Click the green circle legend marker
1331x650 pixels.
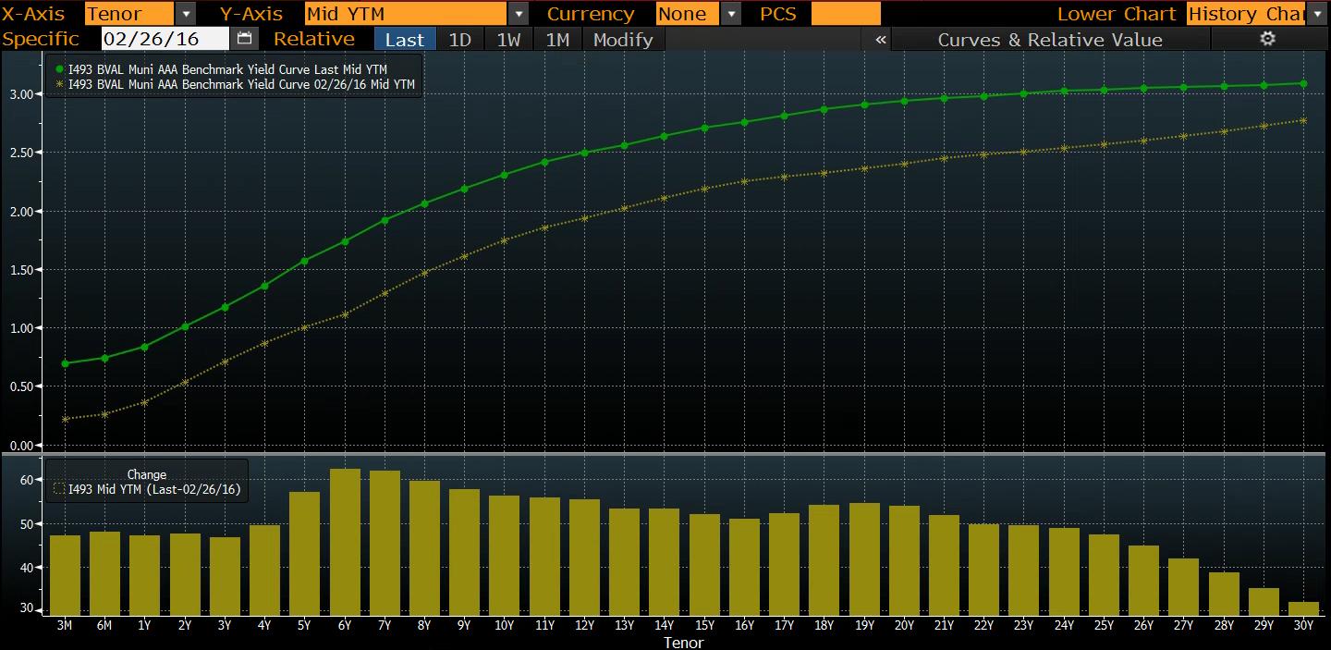coord(57,69)
